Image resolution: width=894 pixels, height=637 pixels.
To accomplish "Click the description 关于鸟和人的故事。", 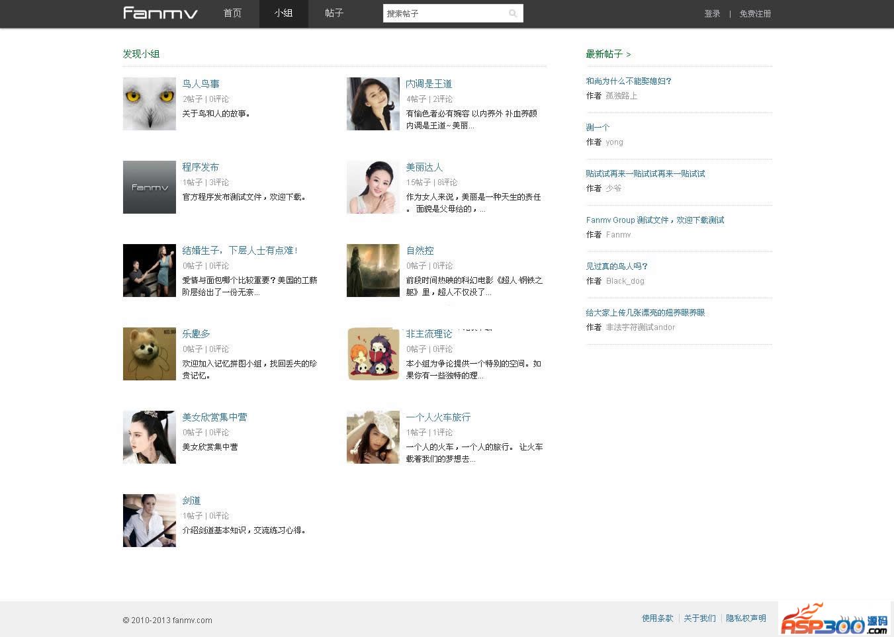I will tap(216, 114).
